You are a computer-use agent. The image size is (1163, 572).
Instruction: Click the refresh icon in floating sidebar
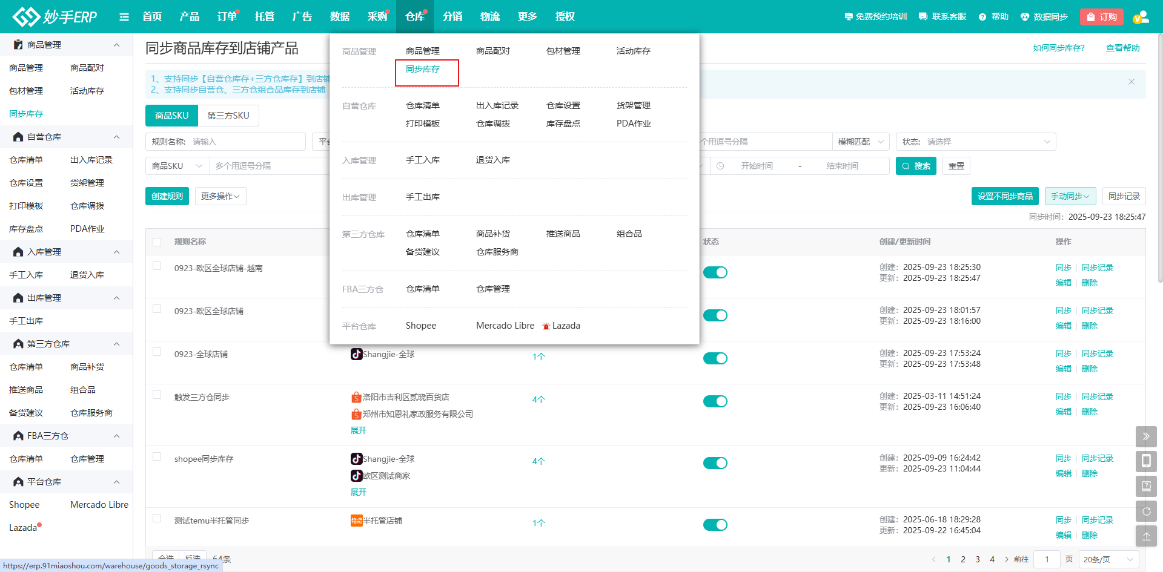tap(1146, 511)
